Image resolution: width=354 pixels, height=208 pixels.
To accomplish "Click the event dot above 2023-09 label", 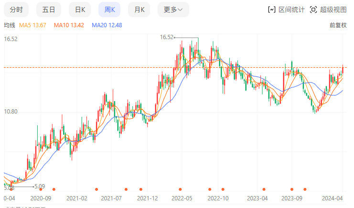I will (x=292, y=189).
